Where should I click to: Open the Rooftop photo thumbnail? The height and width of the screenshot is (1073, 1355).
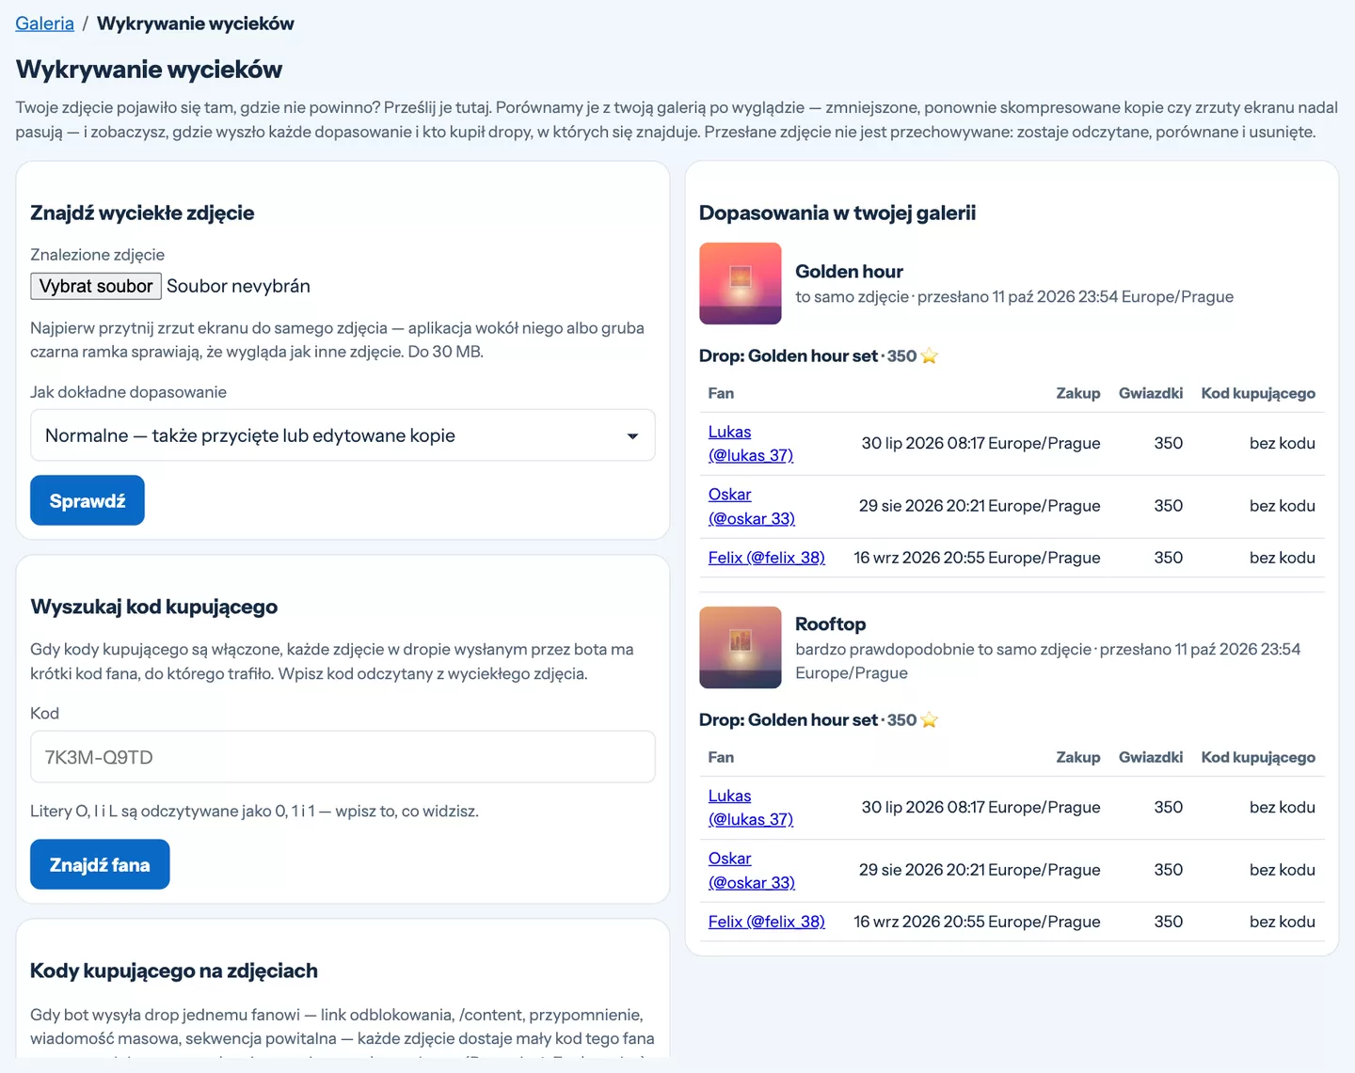(741, 648)
